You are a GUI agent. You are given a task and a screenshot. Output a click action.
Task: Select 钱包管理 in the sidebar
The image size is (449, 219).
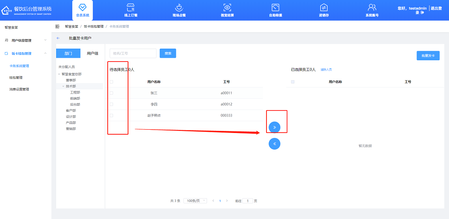click(16, 78)
